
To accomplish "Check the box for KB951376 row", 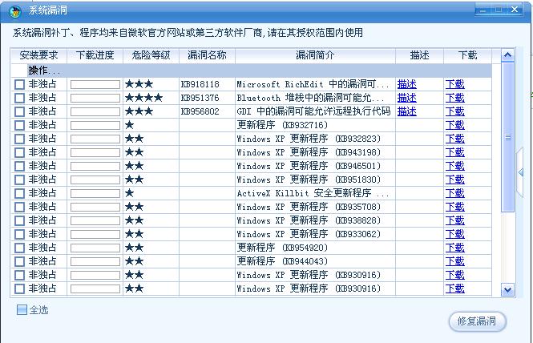I will coord(20,98).
